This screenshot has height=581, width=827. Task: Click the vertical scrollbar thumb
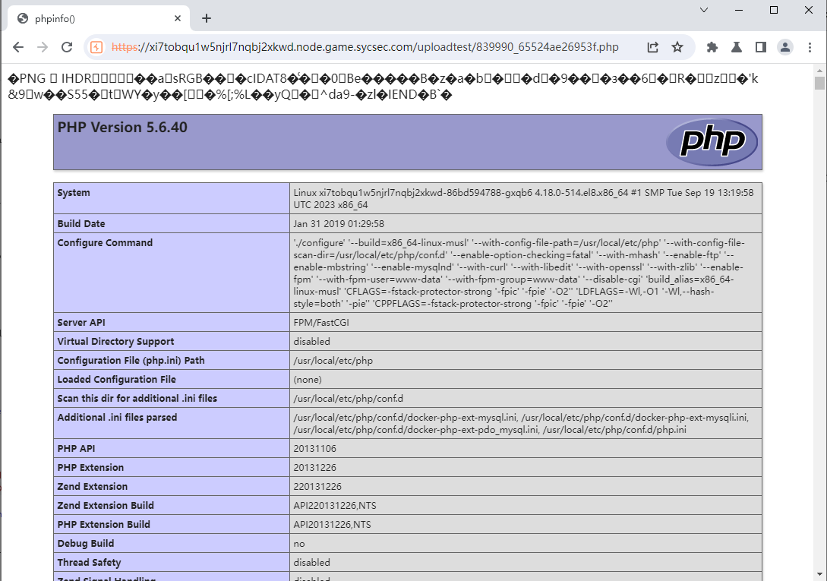point(819,84)
